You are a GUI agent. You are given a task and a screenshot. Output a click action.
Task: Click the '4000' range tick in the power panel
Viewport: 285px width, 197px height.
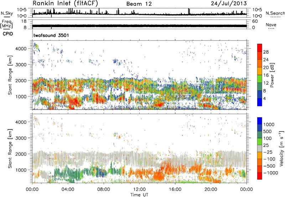pos(21,49)
